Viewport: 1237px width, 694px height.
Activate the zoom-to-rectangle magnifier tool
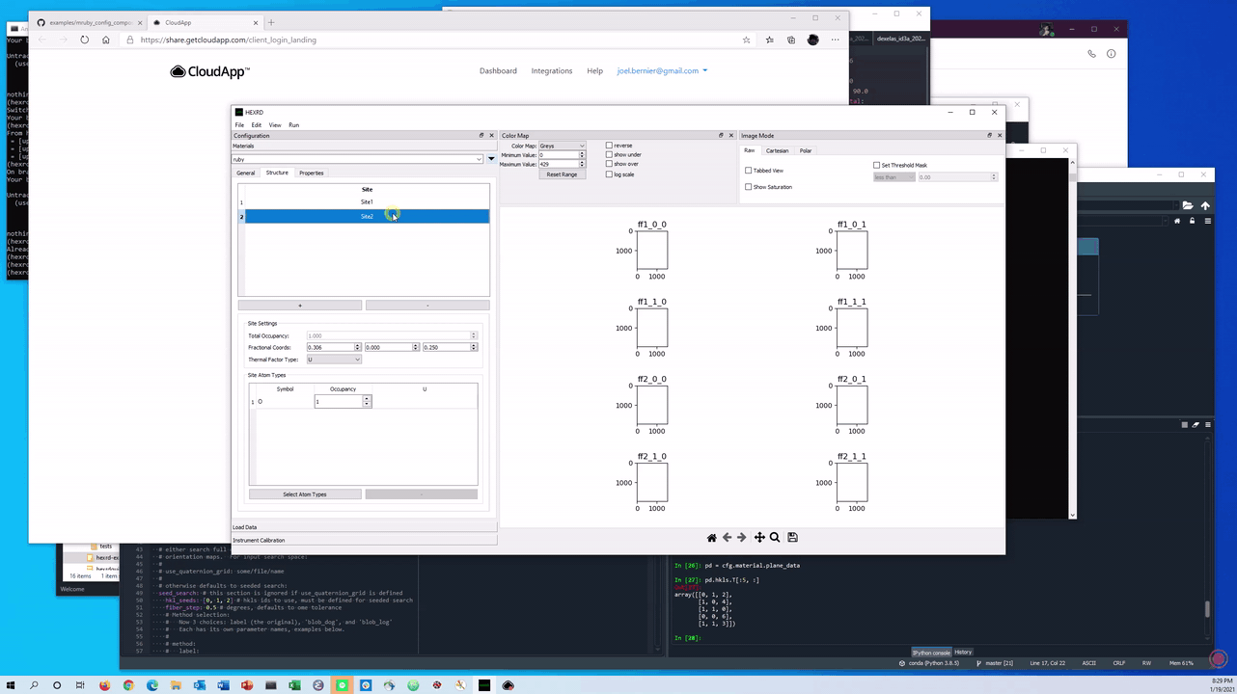(x=774, y=537)
